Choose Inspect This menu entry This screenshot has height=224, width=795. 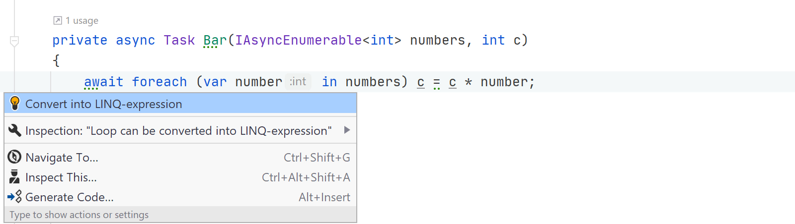point(180,177)
